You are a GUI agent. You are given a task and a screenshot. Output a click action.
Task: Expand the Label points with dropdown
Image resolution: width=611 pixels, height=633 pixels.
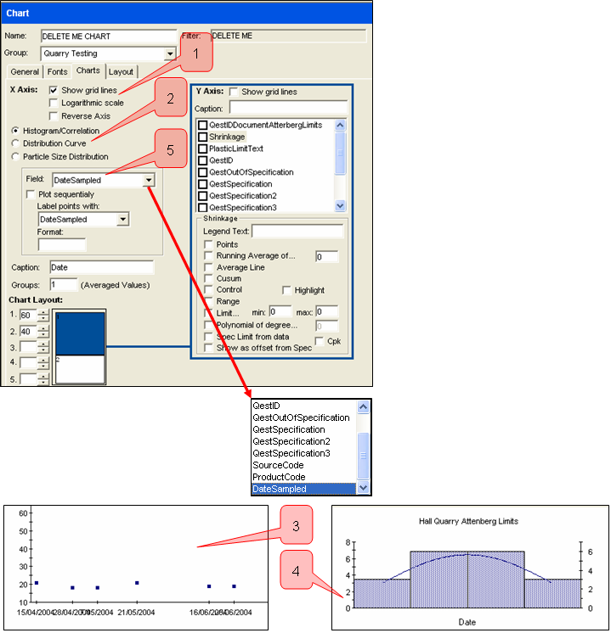point(122,220)
